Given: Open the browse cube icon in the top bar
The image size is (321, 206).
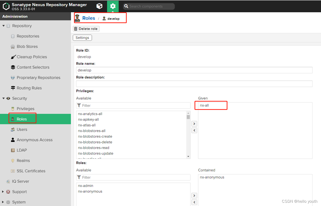Looking at the screenshot, I should coord(99,6).
